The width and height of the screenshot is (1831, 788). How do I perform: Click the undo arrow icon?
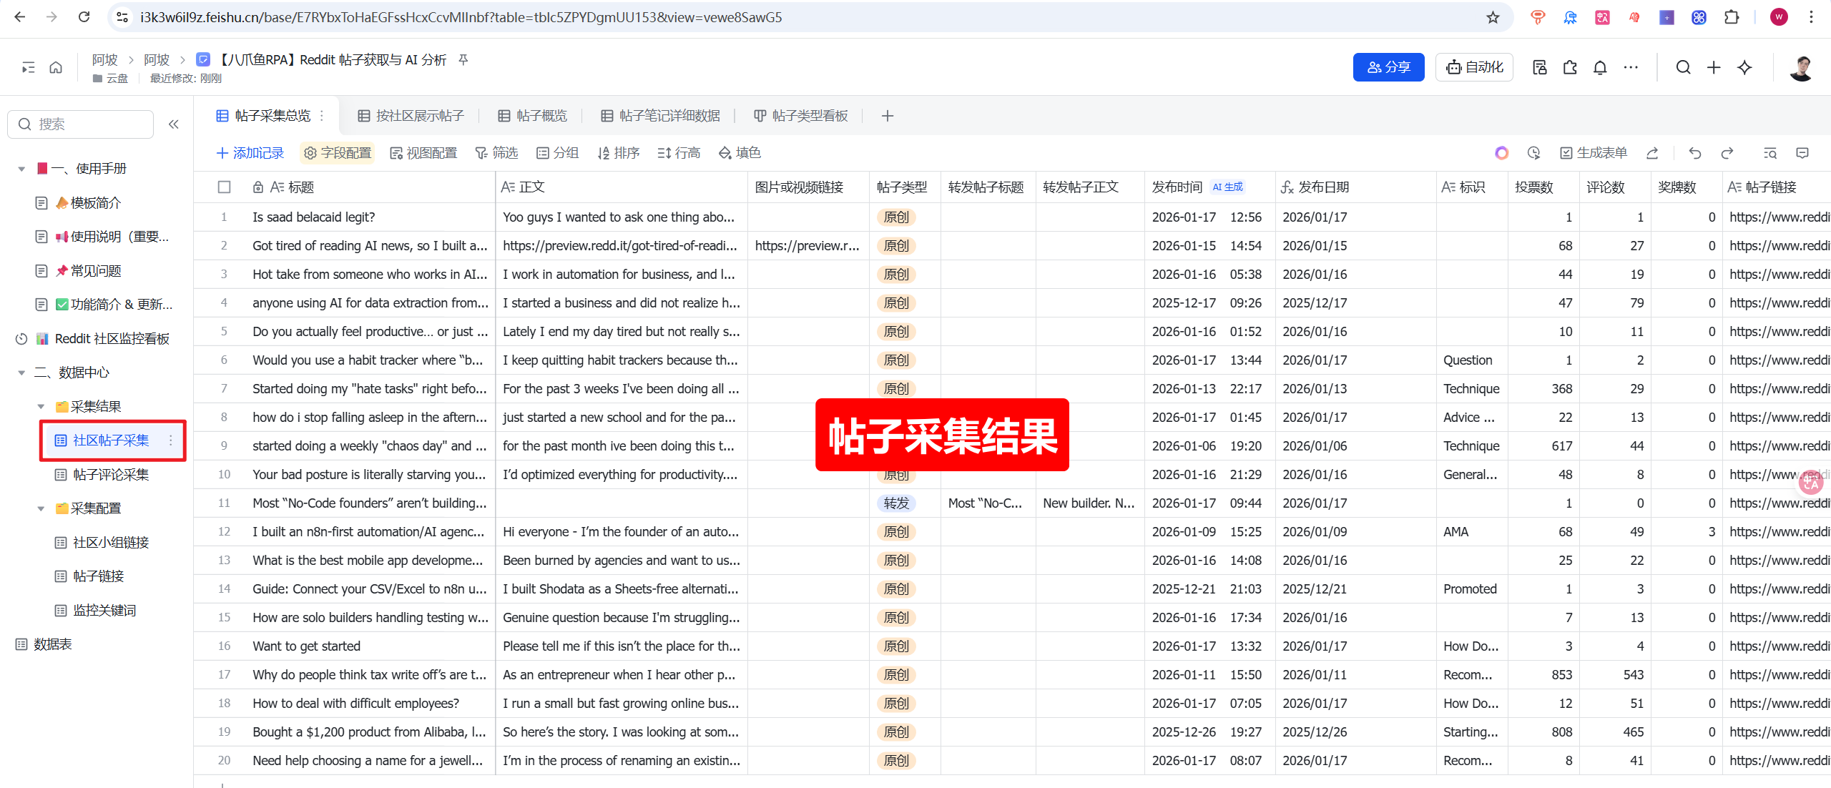click(x=1694, y=153)
